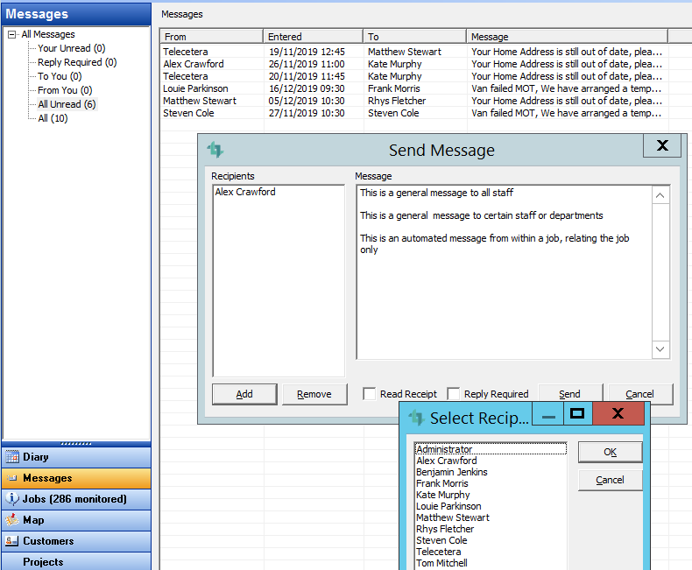
Task: Click the Diary calendar icon in sidebar
Action: [12, 457]
